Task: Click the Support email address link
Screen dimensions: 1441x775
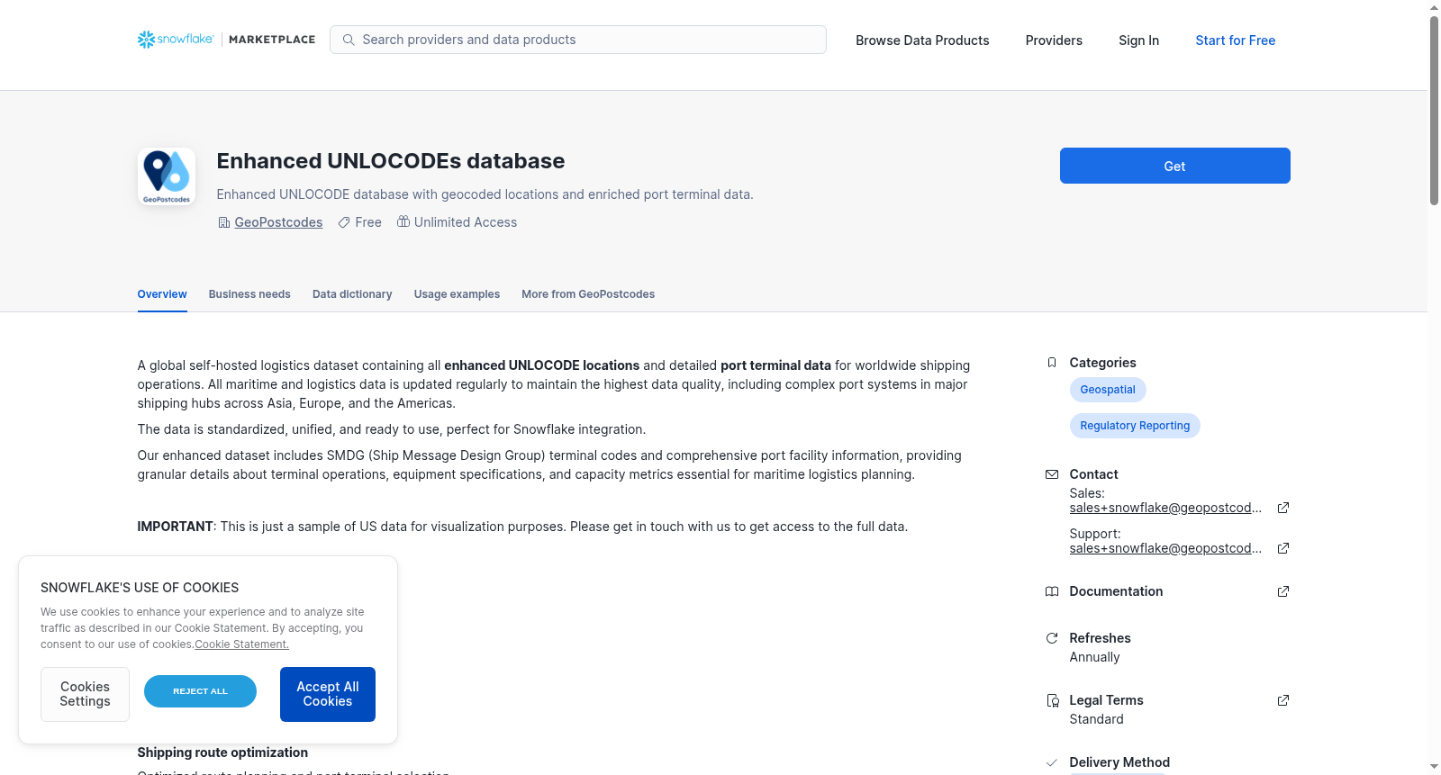Action: (1165, 548)
